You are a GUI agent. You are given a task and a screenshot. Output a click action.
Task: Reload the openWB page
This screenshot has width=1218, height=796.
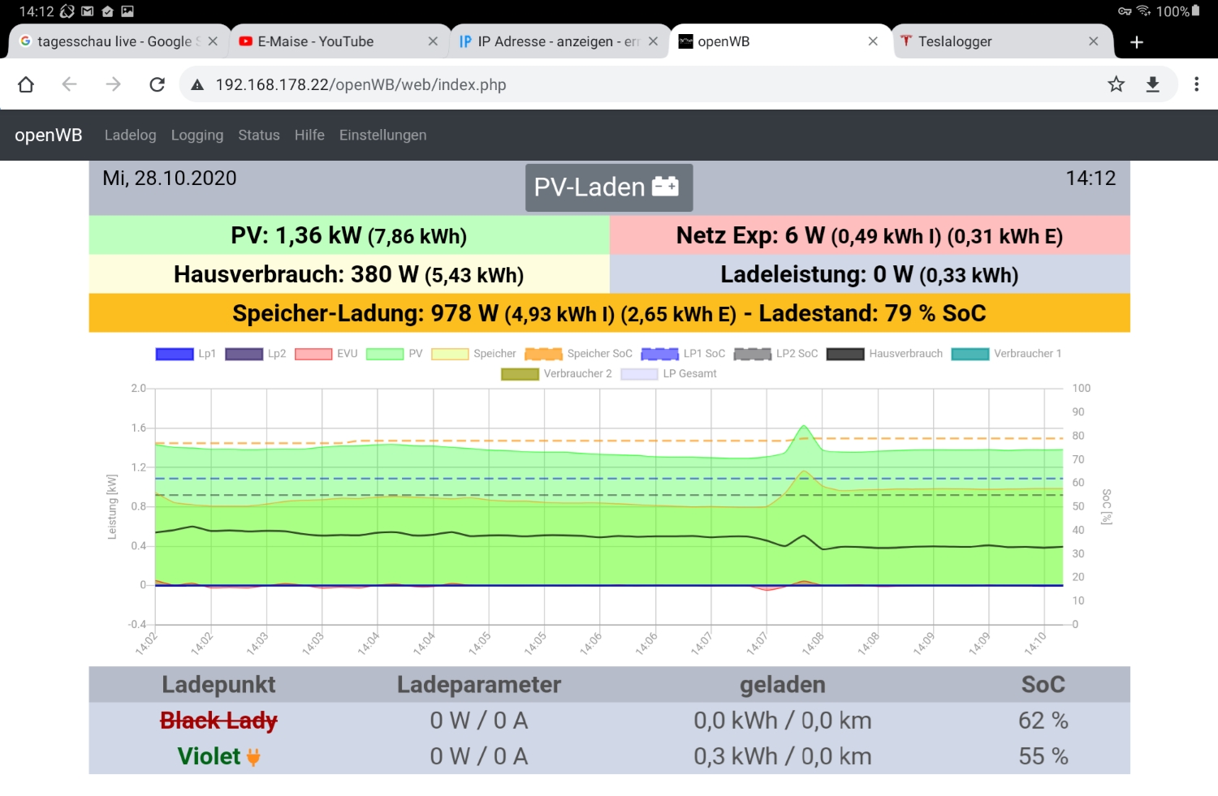[x=157, y=84]
